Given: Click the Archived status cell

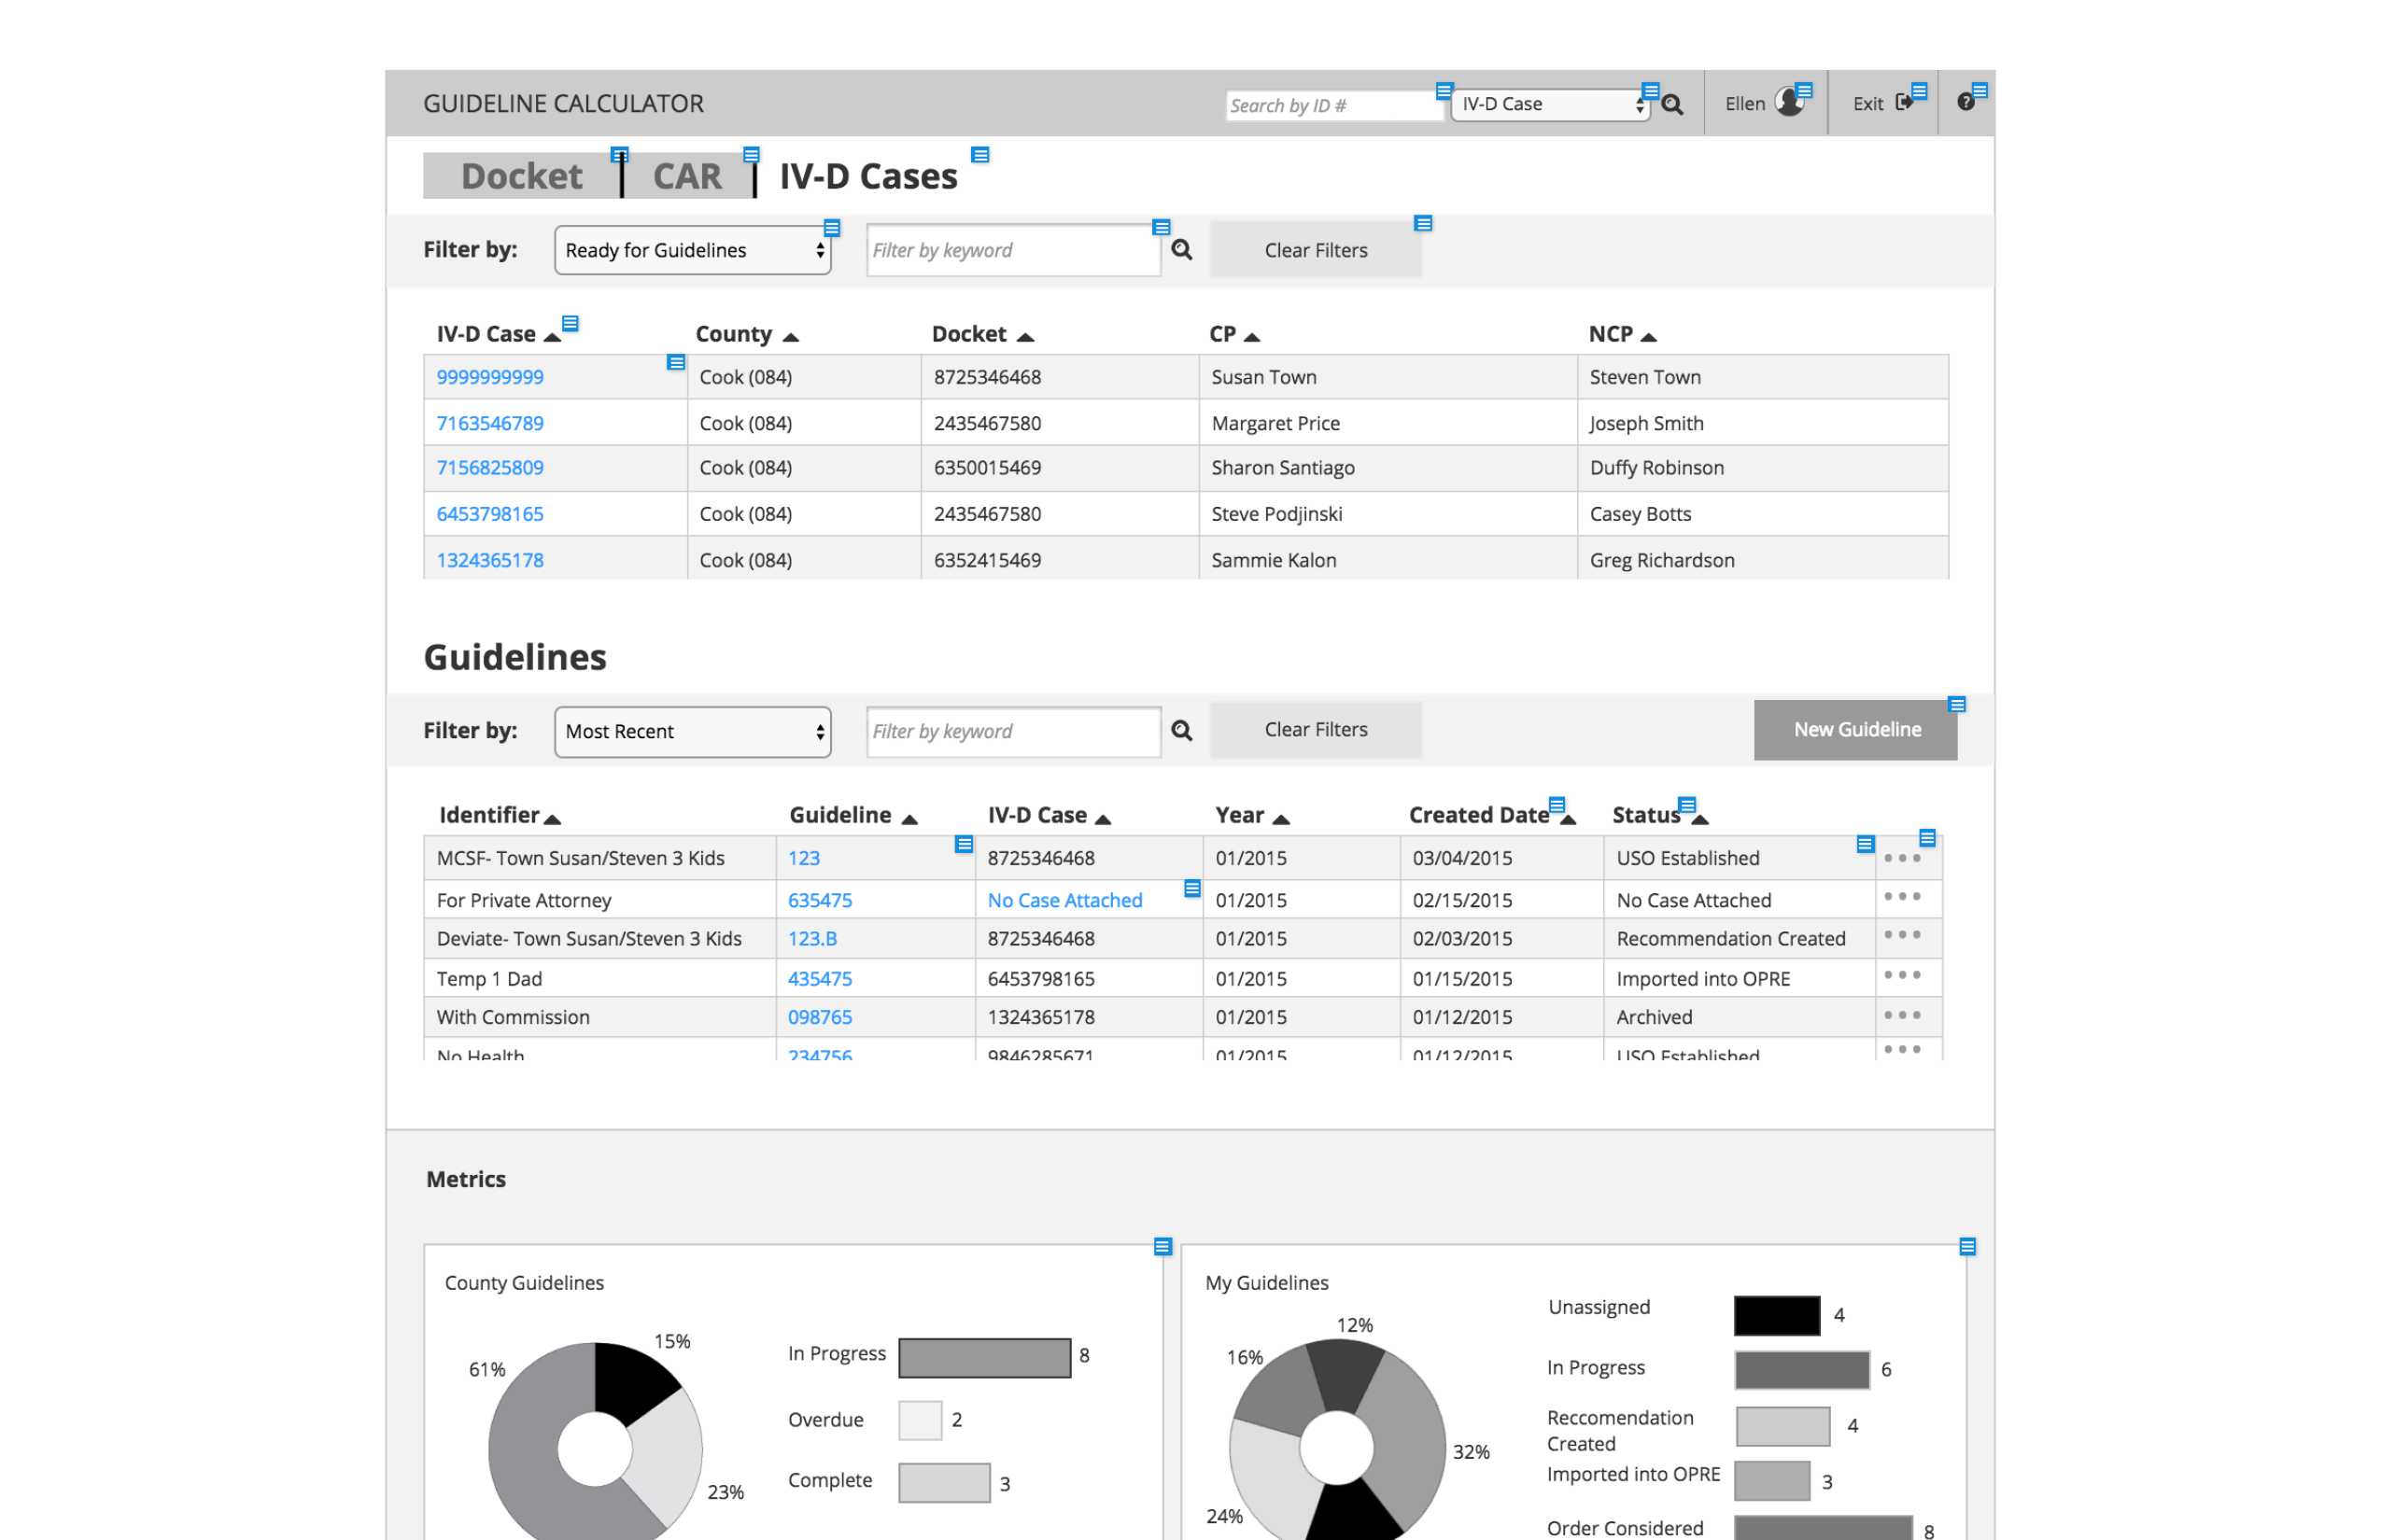Looking at the screenshot, I should coord(1739,1017).
